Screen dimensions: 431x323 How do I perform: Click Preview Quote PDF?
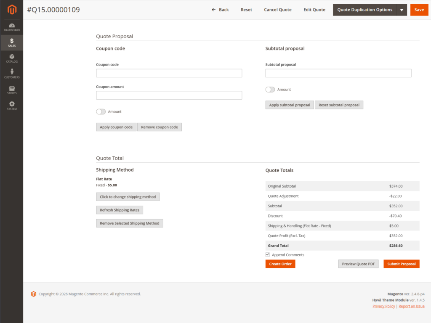359,264
